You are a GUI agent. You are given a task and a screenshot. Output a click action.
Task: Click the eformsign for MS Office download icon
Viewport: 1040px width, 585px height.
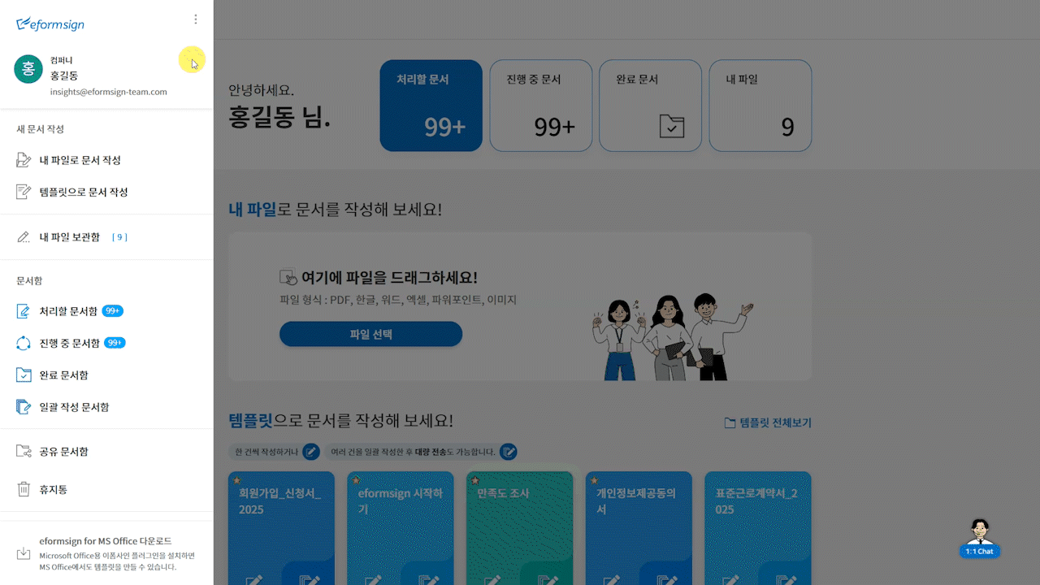tap(24, 554)
